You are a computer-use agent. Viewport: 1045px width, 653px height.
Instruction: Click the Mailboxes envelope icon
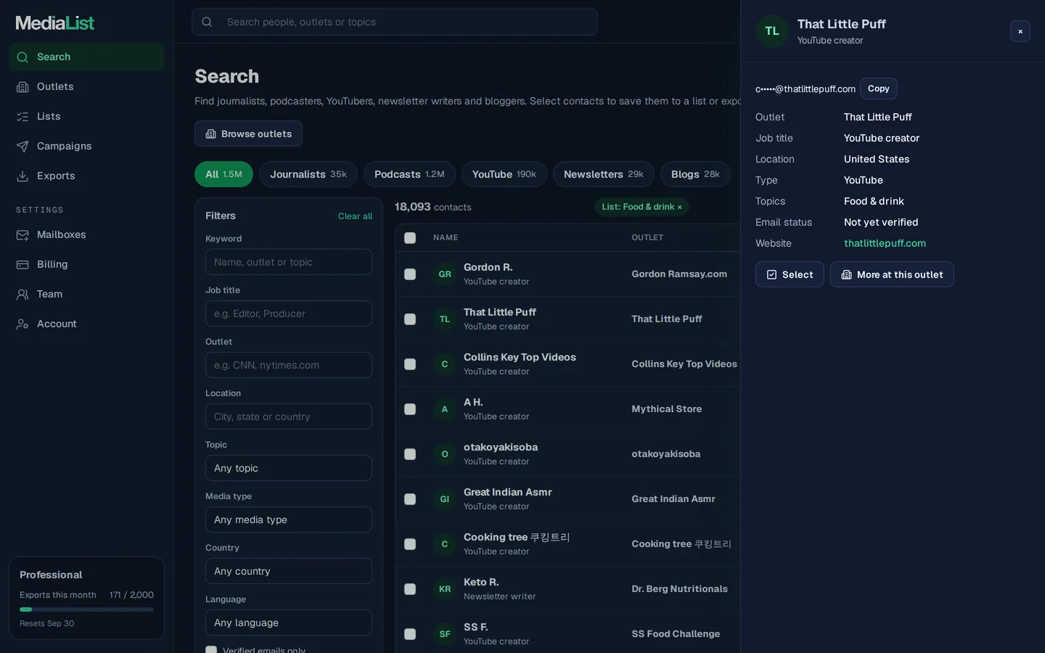point(22,235)
